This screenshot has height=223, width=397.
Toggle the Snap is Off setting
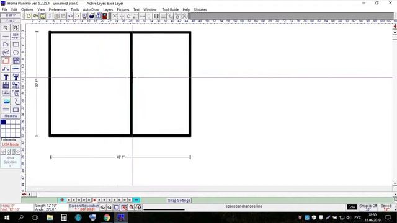368,208
